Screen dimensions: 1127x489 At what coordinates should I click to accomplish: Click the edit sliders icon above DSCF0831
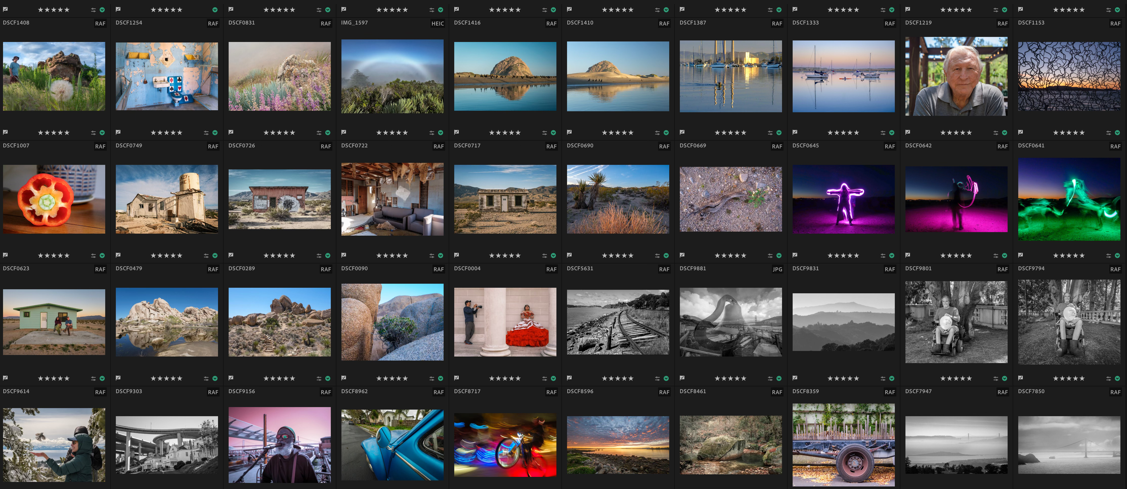pos(319,10)
